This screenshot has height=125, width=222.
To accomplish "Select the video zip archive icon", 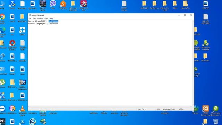I will pyautogui.click(x=185, y=5).
